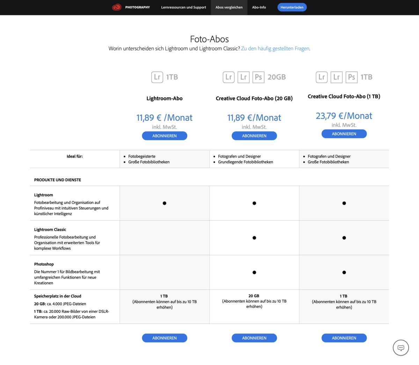
Task: Click first Lr icon in Foto-Abo 1TB header
Action: (322, 77)
